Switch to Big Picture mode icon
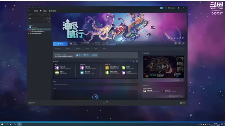Viewport: 225px width, 126px height. click(179, 8)
